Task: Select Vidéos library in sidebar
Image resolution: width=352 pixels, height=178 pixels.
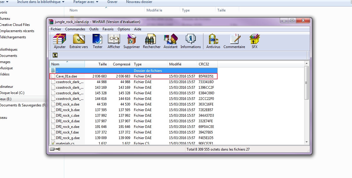Action: (5, 74)
